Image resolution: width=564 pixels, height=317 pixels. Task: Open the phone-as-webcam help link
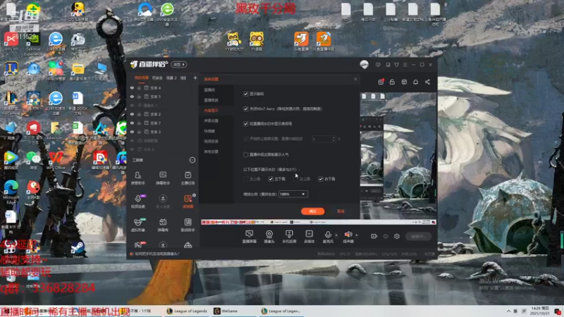pos(157,254)
